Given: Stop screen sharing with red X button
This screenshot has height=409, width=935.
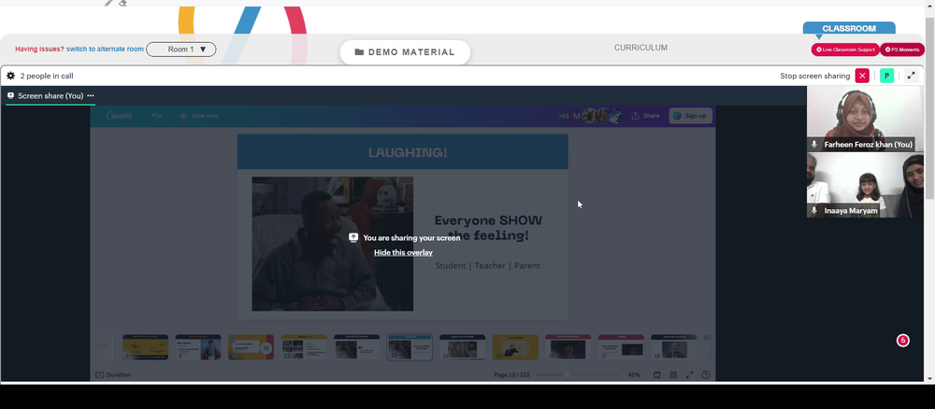Looking at the screenshot, I should tap(862, 76).
